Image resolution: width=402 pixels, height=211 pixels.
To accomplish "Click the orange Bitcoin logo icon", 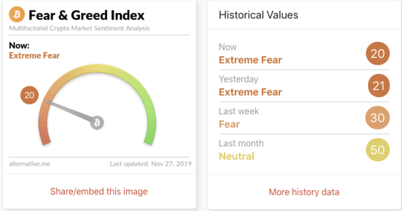I will [17, 15].
